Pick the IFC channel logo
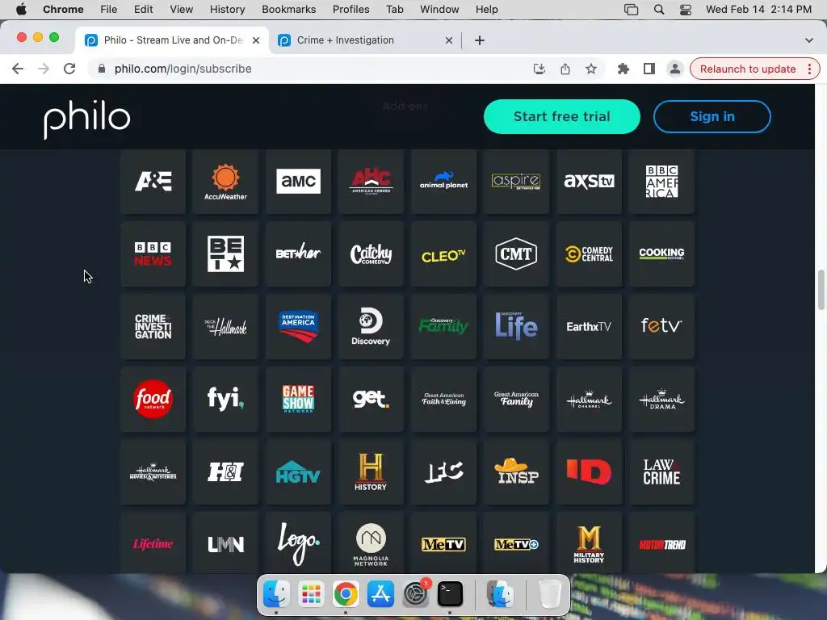Viewport: 827px width, 620px height. pos(443,471)
